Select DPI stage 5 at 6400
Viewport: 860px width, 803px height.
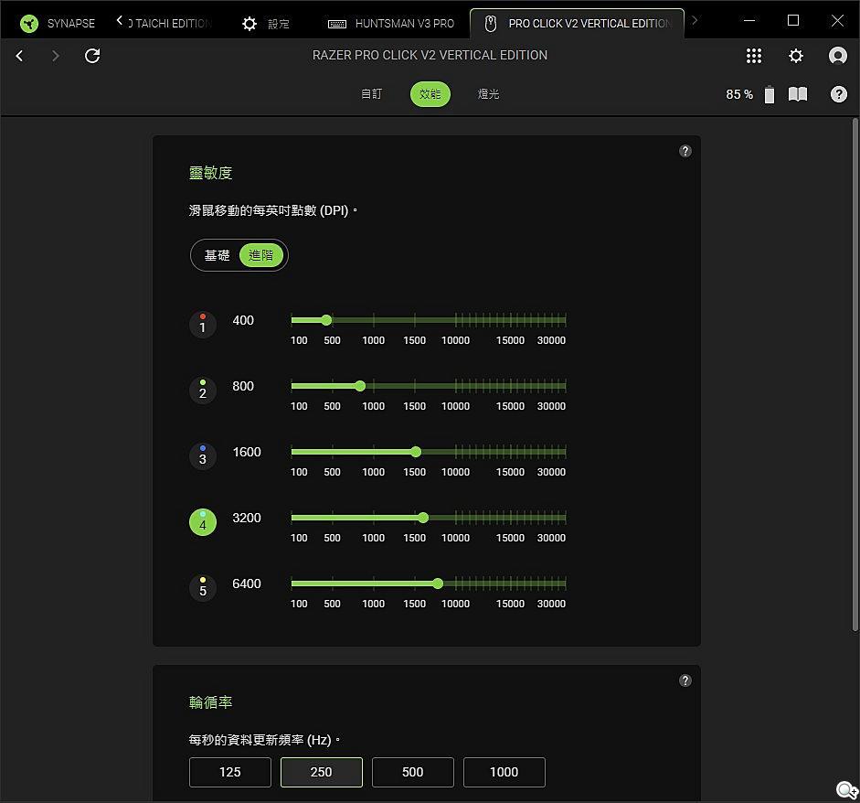203,588
